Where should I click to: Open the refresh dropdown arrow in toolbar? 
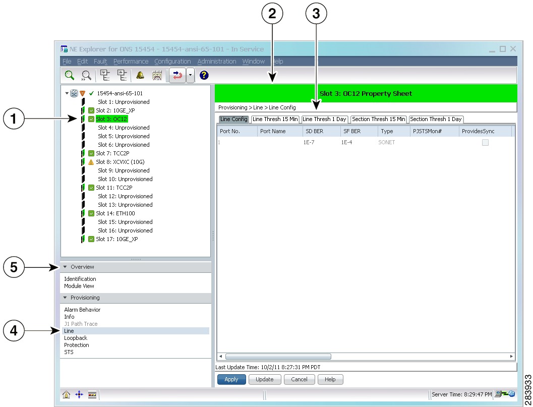pos(191,75)
